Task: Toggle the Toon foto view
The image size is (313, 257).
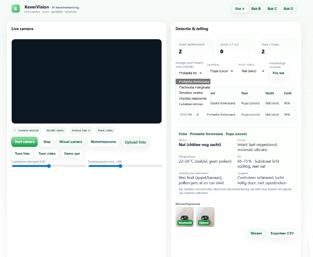Action: pos(22,154)
